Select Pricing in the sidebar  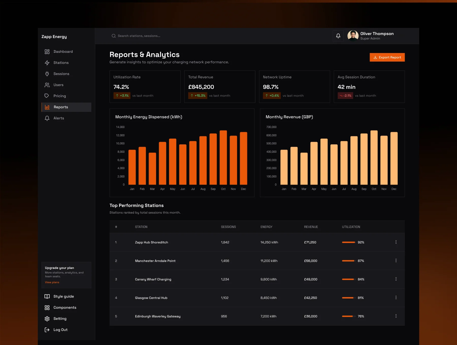60,96
